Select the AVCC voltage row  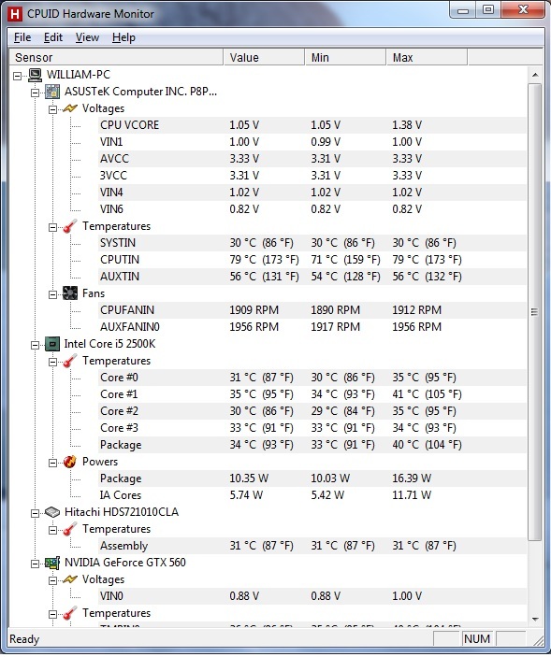tap(312, 159)
